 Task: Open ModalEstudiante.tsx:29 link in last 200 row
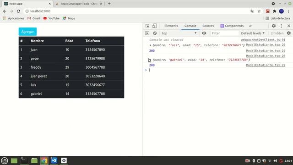tap(266, 65)
